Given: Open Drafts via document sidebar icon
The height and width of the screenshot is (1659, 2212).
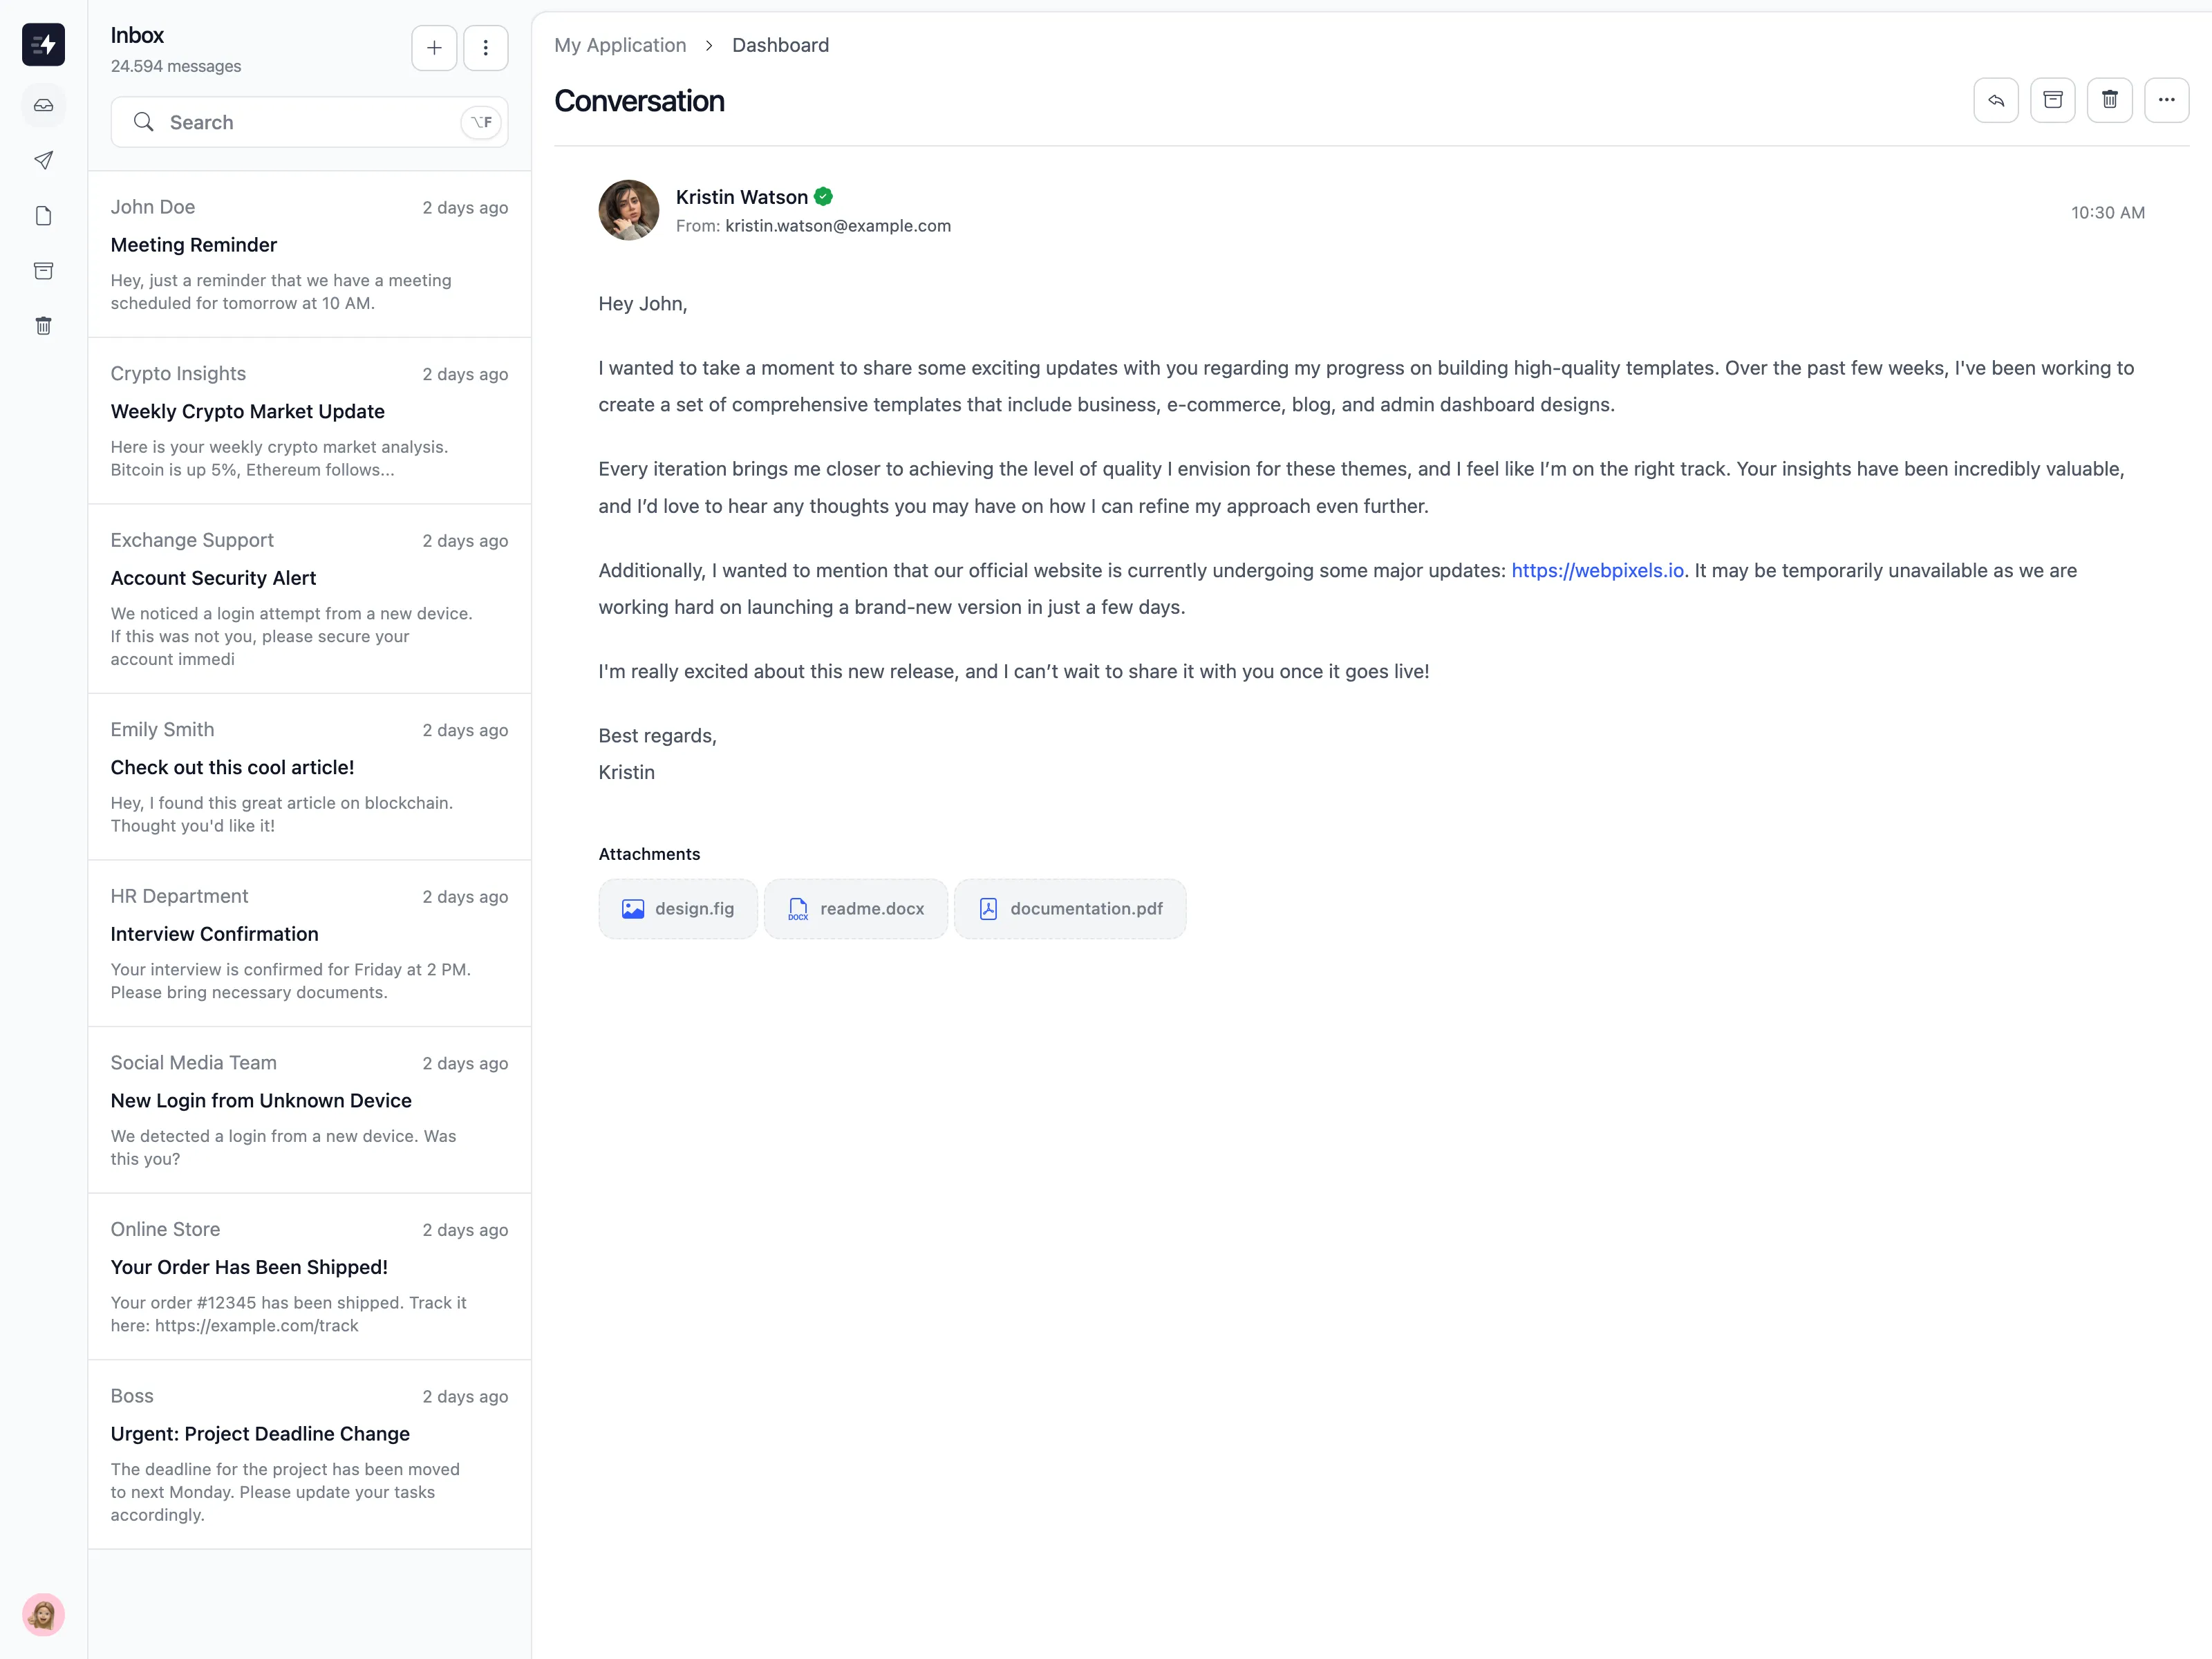Looking at the screenshot, I should [43, 216].
